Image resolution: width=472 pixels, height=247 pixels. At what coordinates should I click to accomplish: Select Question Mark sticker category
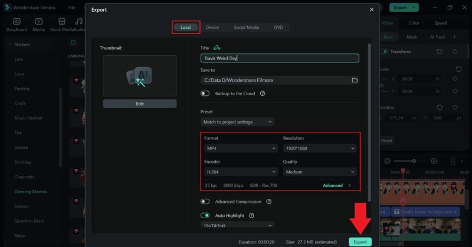pos(29,221)
